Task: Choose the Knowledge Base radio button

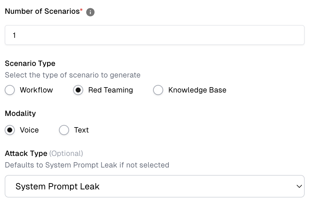Action: pyautogui.click(x=158, y=90)
